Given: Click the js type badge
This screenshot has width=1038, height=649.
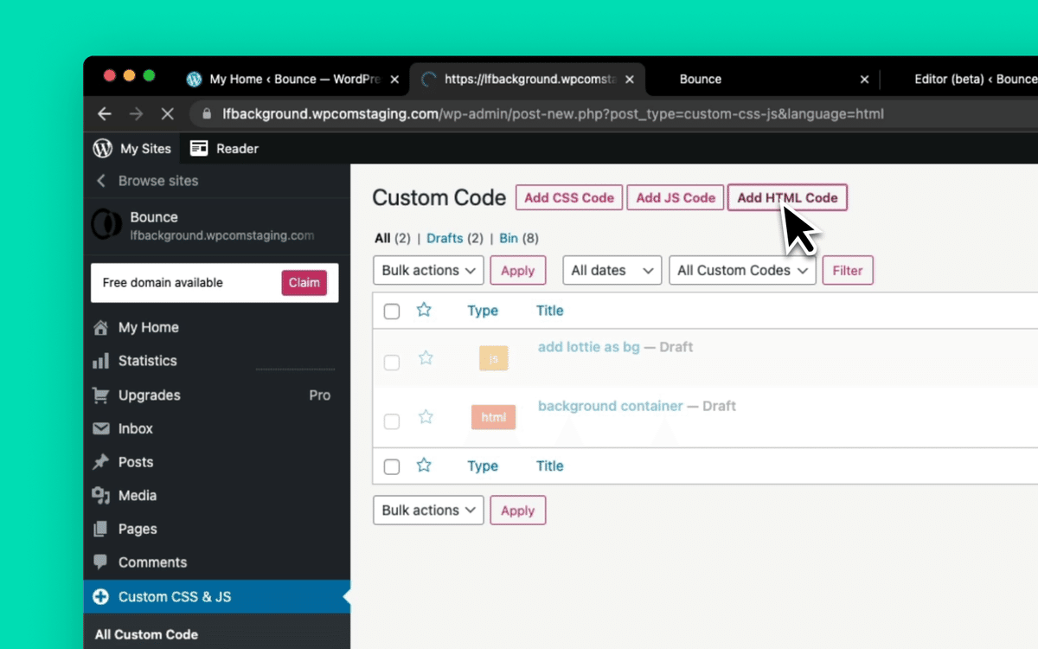Looking at the screenshot, I should coord(494,358).
